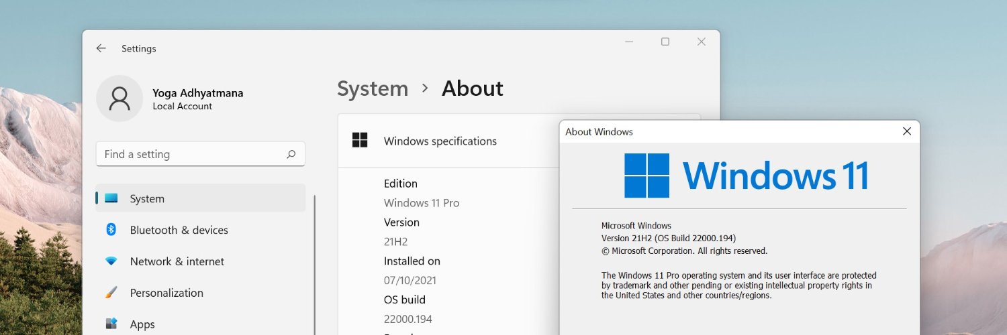Viewport: 1007px width, 335px height.
Task: Click the search magnifier in Find a setting
Action: pos(291,154)
